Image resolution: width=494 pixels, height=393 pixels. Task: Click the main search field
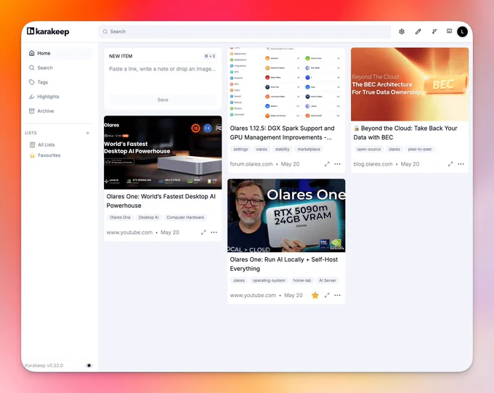click(245, 31)
